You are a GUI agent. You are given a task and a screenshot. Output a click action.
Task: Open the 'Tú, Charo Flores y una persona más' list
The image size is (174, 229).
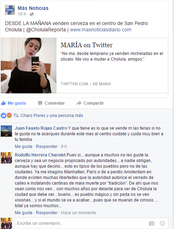48,116
